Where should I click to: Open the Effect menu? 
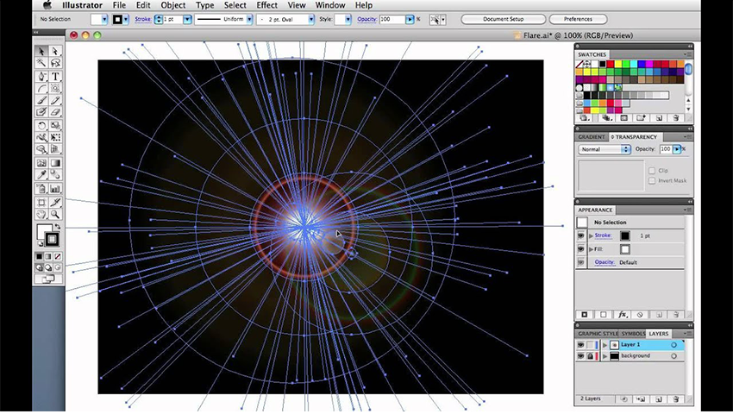266,5
